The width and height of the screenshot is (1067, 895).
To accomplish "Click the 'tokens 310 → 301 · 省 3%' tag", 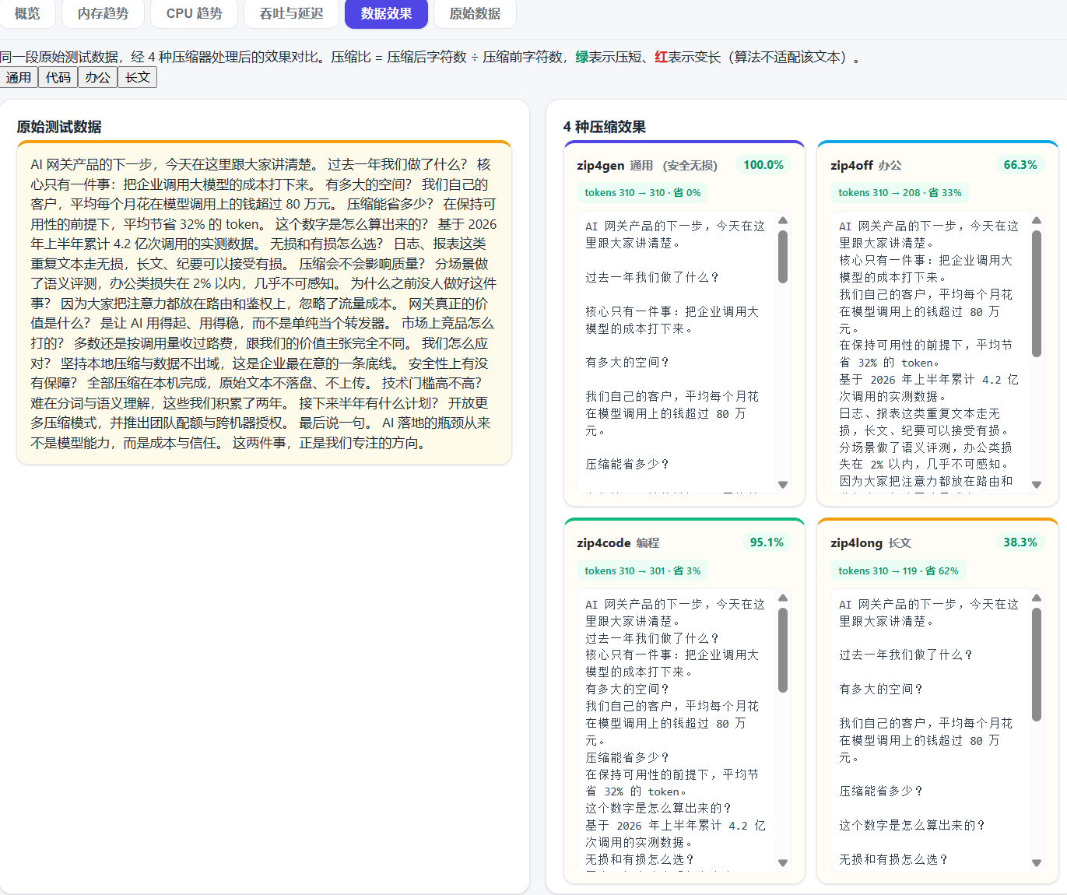I will tap(643, 571).
